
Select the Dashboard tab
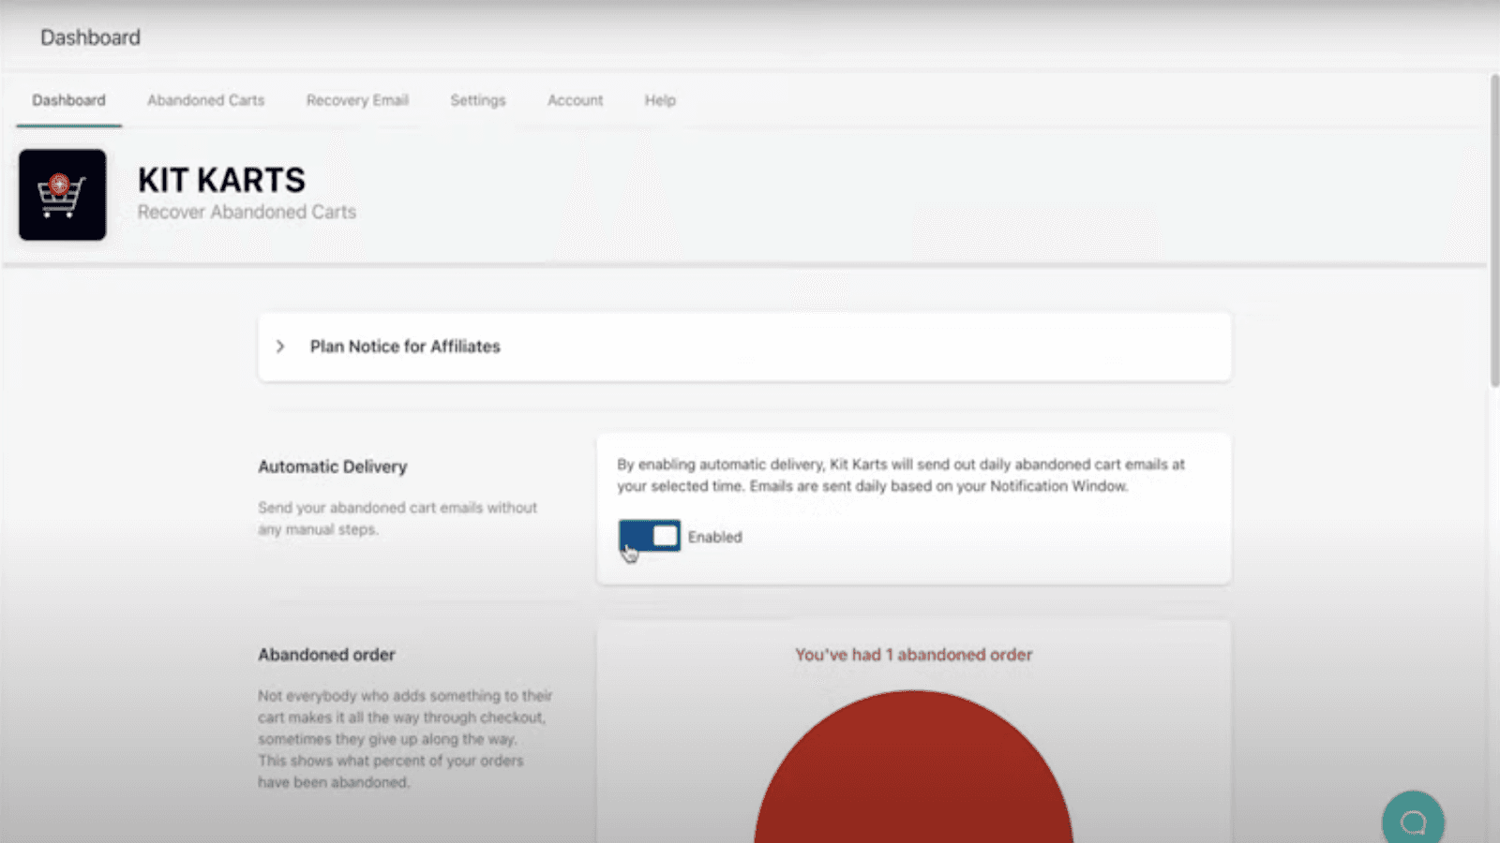click(67, 100)
